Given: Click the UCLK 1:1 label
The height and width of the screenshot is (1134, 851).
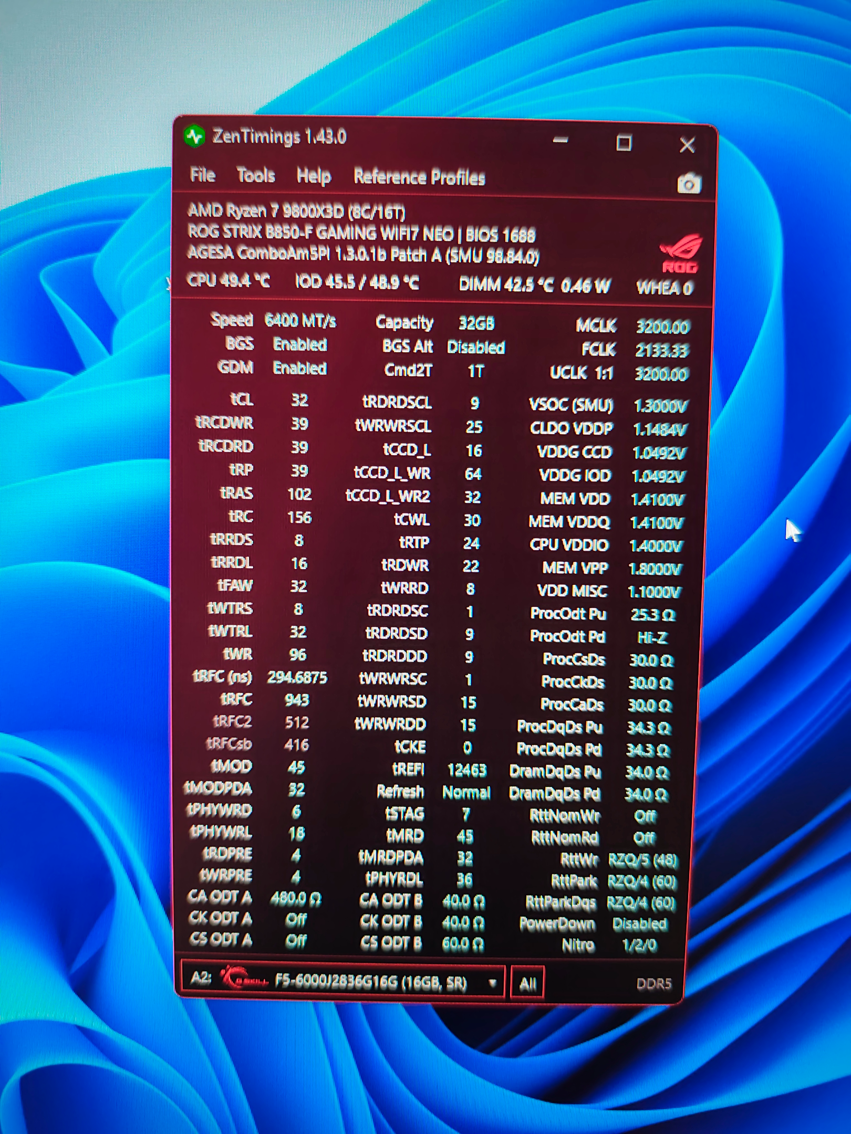Looking at the screenshot, I should 582,373.
